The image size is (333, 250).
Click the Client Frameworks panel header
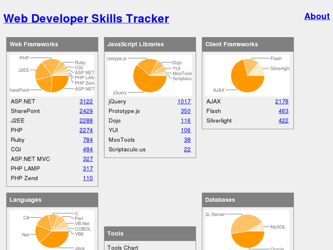point(248,44)
